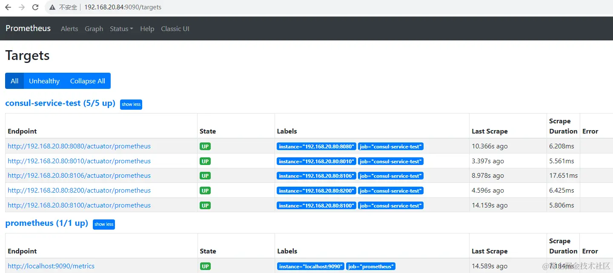Click label instance="192.168.20.80:8100"

316,206
